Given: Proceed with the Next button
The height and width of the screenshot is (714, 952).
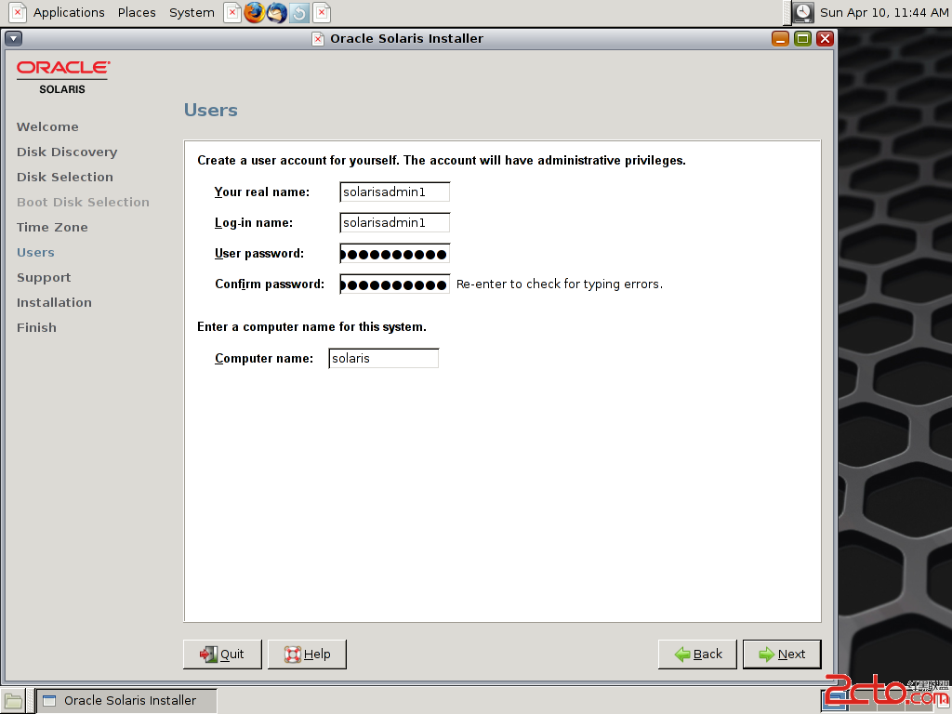Looking at the screenshot, I should [x=782, y=654].
